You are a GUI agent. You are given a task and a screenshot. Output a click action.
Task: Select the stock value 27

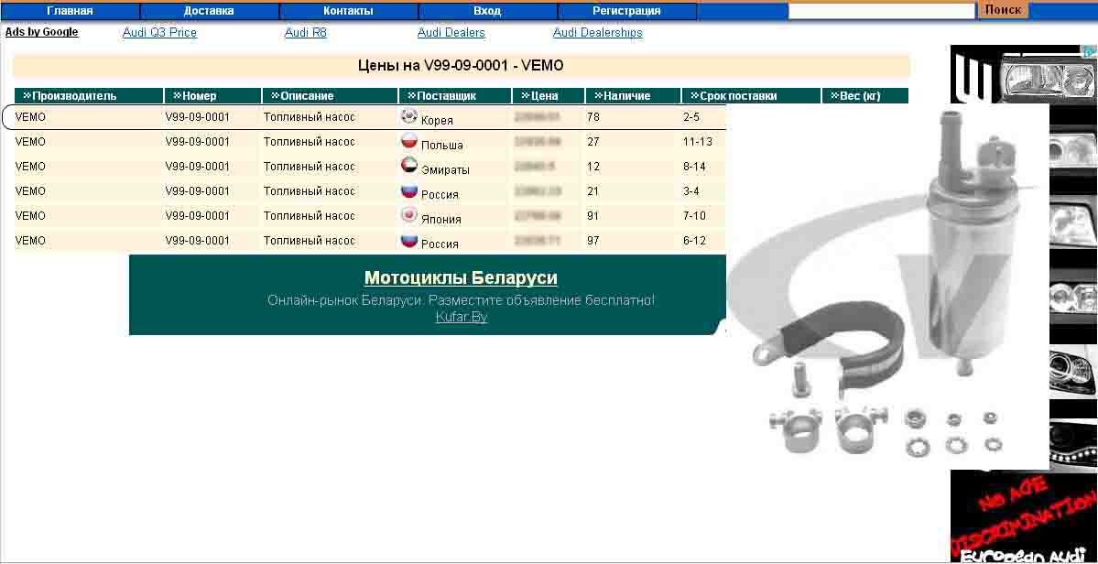pyautogui.click(x=593, y=142)
